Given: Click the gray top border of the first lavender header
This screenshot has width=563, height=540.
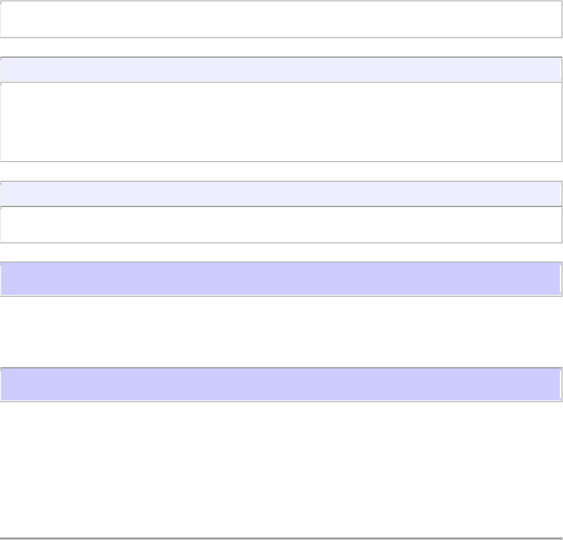Looking at the screenshot, I should [281, 57].
